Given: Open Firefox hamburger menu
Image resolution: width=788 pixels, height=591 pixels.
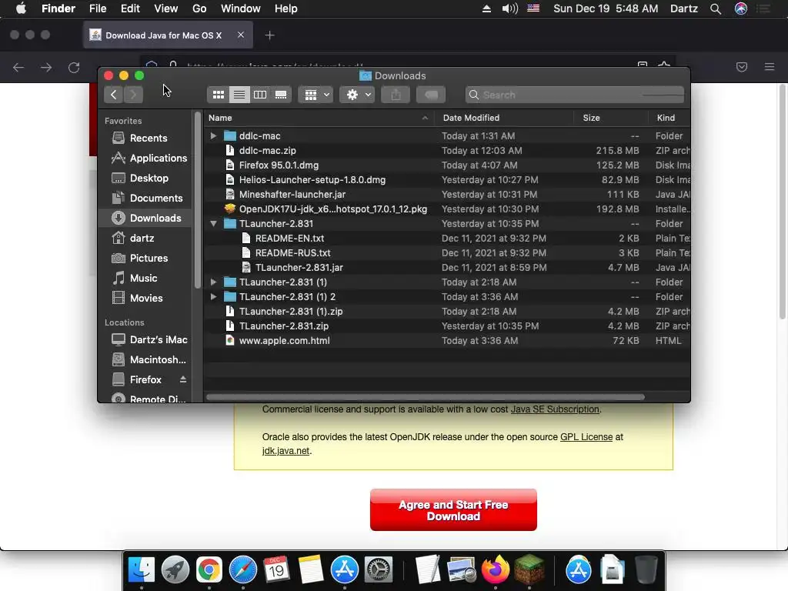Looking at the screenshot, I should (770, 67).
